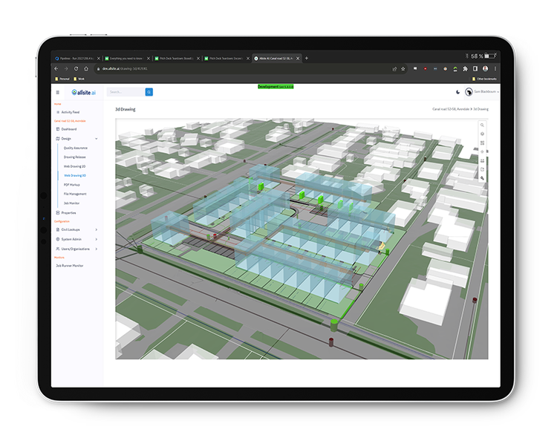The image size is (557, 438).
Task: Open Job Monitor under Design
Action: click(71, 203)
